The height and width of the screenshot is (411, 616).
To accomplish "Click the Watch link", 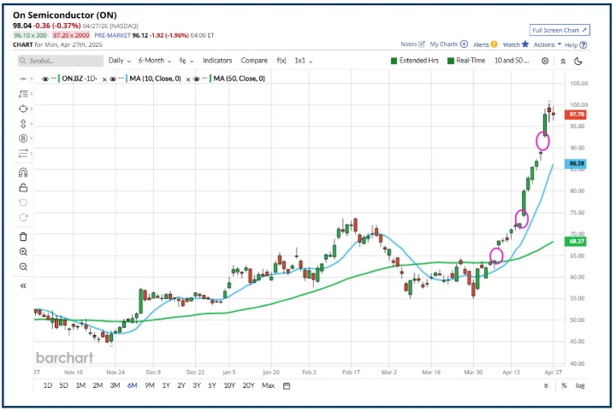I will coord(512,44).
